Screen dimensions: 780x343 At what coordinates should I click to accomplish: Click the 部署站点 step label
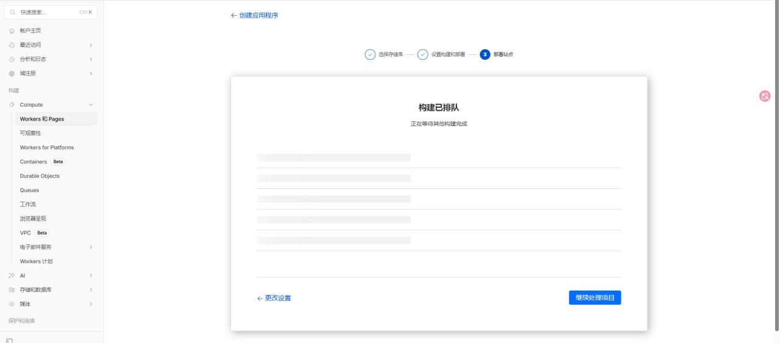point(503,54)
